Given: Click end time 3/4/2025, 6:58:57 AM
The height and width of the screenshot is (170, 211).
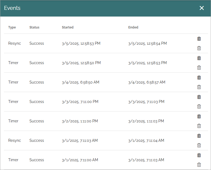Looking at the screenshot, I should pyautogui.click(x=147, y=82).
